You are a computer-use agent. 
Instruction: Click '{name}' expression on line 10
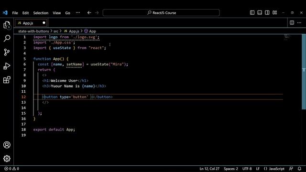(x=88, y=86)
